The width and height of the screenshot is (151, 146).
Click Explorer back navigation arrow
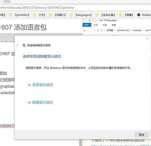pyautogui.click(x=85, y=30)
